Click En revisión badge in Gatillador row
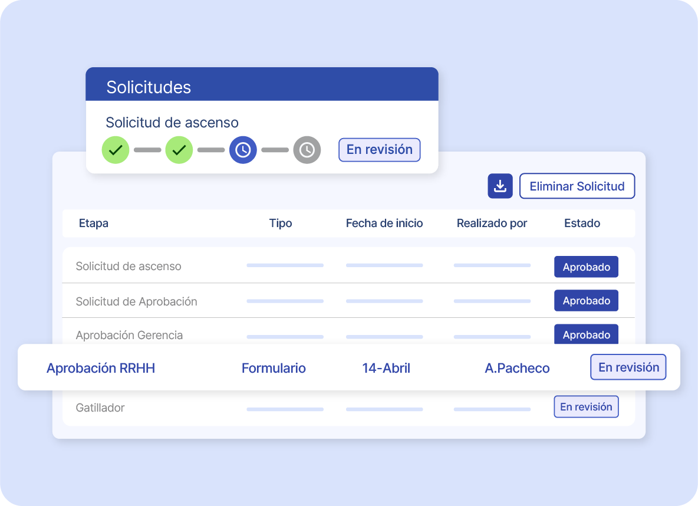The width and height of the screenshot is (698, 506). [586, 407]
